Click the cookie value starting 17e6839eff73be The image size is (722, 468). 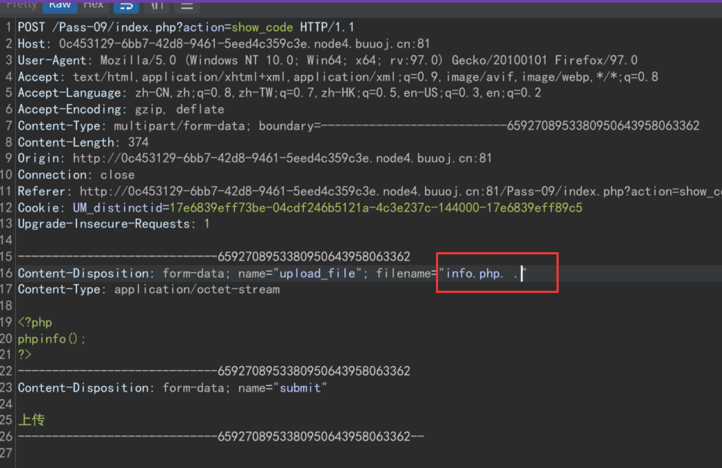[376, 208]
